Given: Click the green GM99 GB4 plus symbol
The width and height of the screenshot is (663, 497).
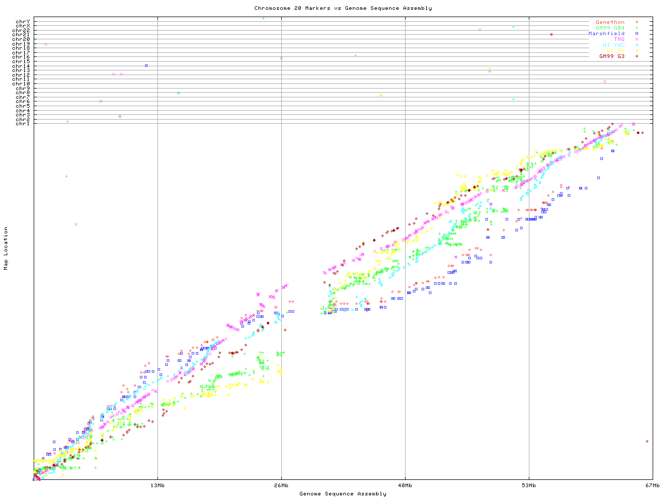Looking at the screenshot, I should tap(637, 28).
